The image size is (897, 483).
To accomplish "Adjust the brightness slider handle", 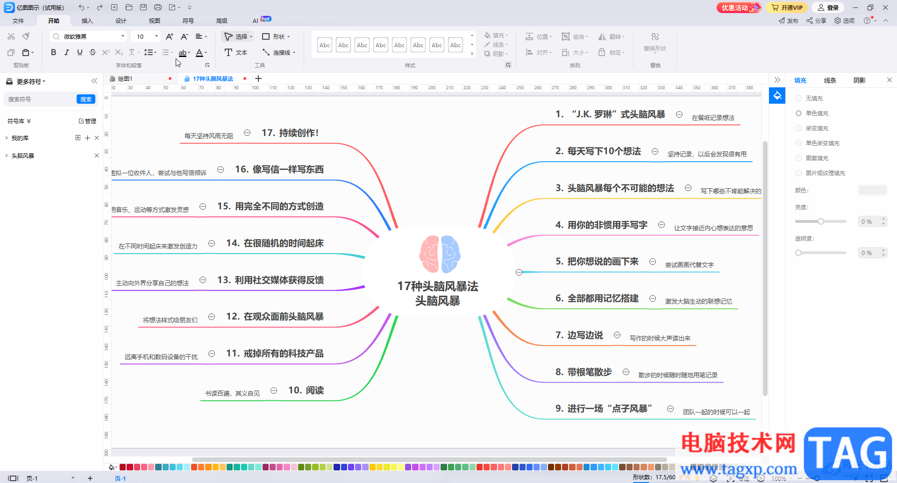I will 820,221.
